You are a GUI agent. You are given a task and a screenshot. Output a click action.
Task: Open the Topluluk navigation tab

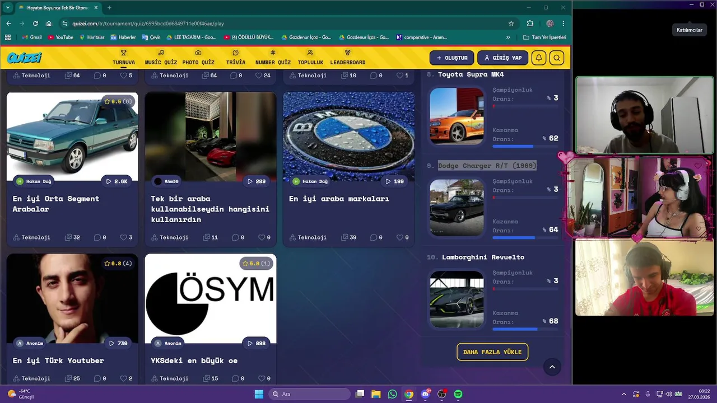point(310,58)
